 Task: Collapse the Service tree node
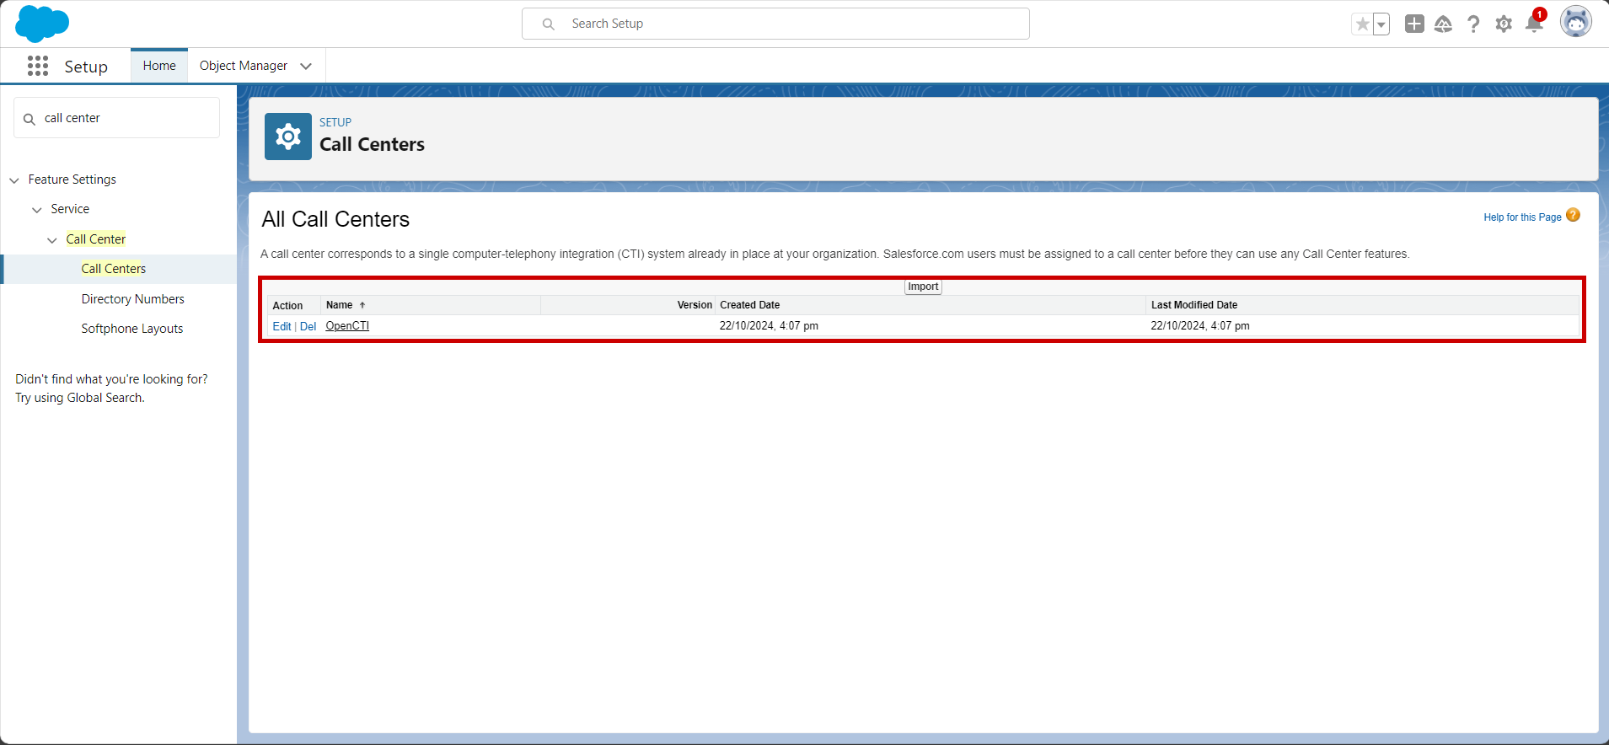coord(36,210)
